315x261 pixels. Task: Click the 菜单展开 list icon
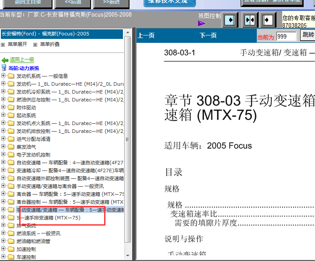[3, 45]
